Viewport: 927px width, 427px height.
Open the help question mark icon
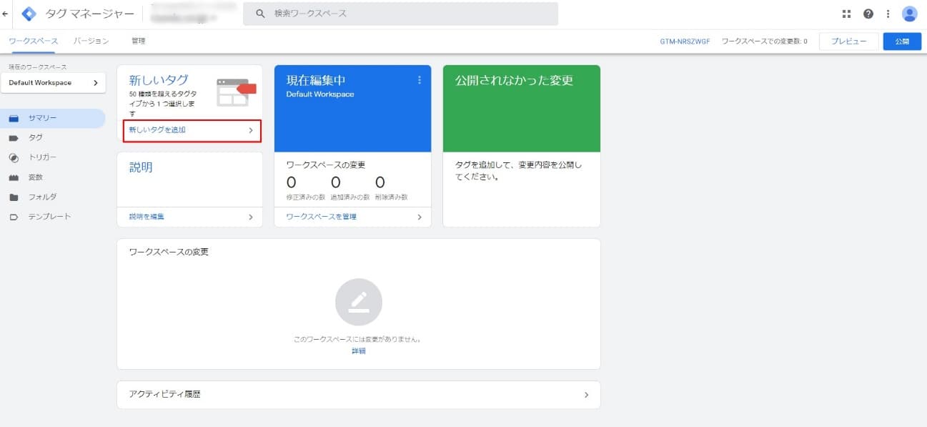868,14
